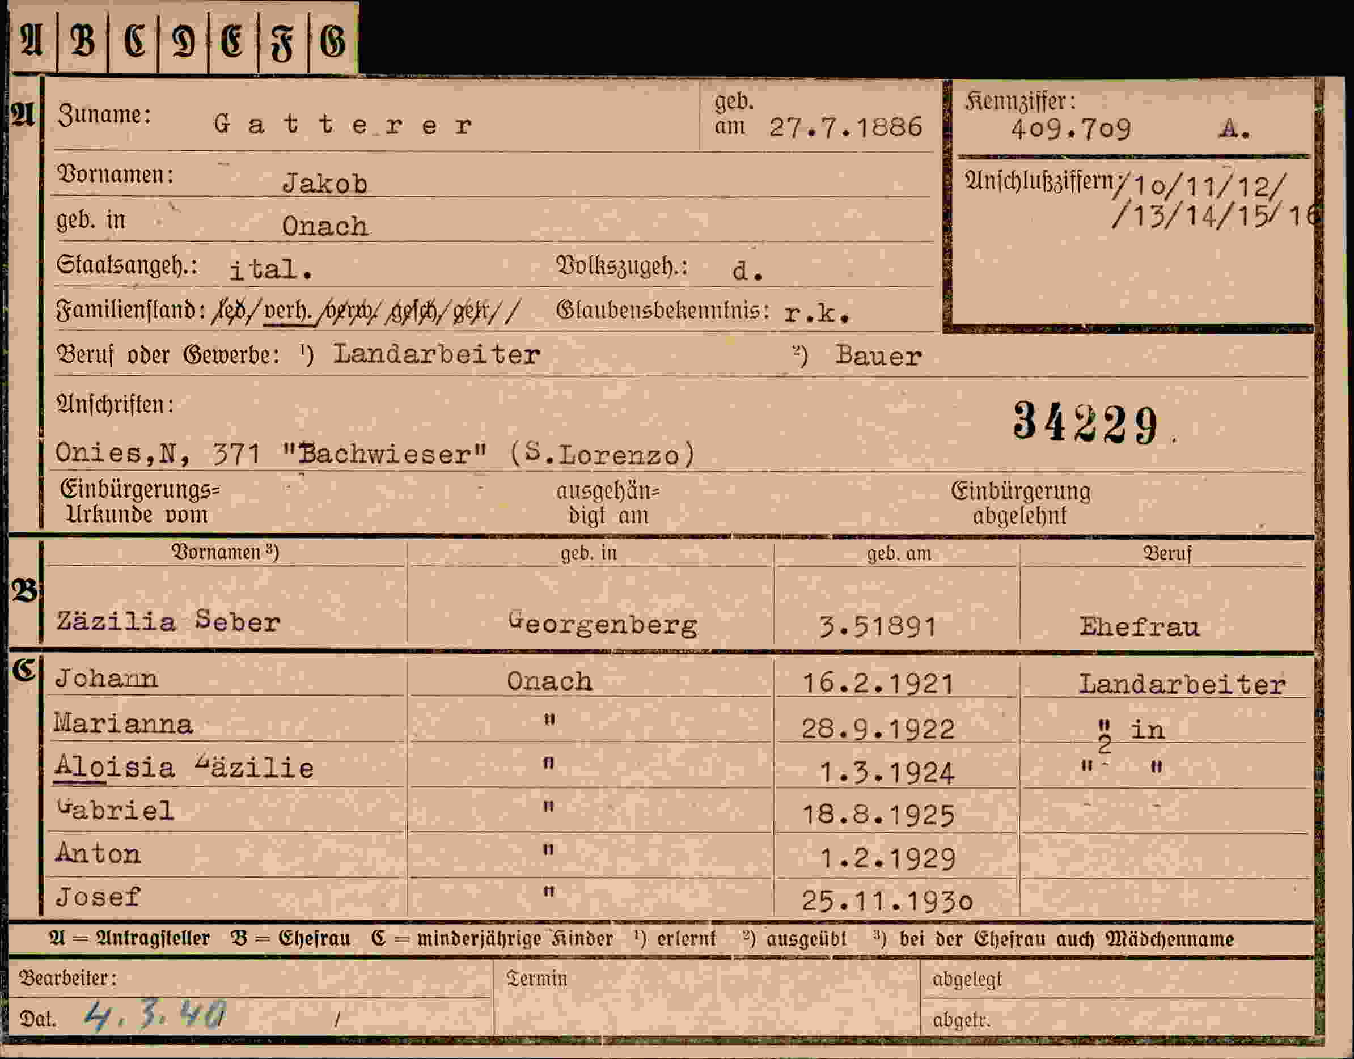This screenshot has height=1059, width=1354.
Task: Click Marianna's birth date 28.9.1922
Action: (x=878, y=729)
